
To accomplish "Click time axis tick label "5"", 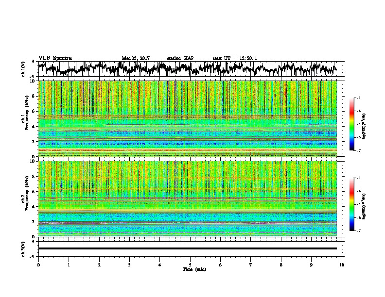I will [190, 265].
